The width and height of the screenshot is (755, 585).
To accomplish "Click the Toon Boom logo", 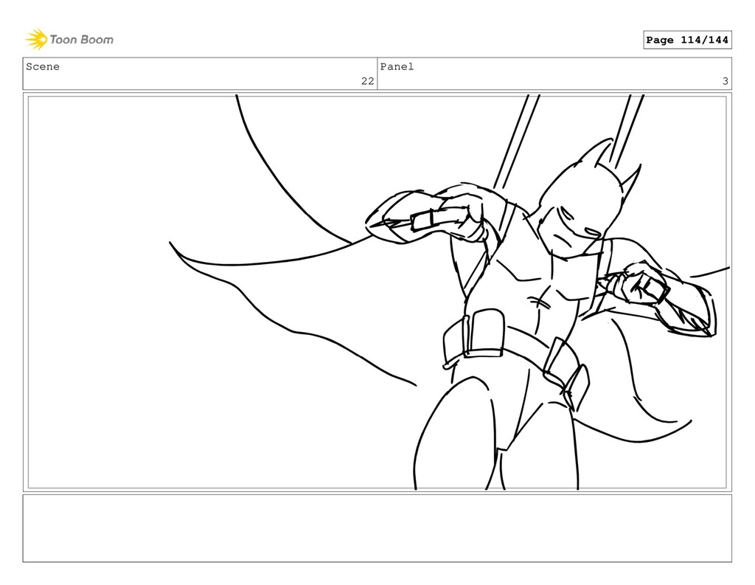I will pos(69,40).
